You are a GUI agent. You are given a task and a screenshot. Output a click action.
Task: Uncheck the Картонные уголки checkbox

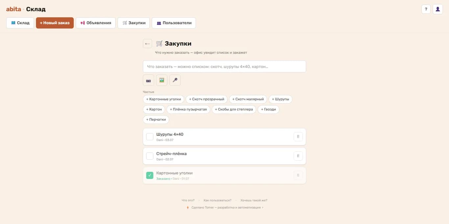[x=150, y=175]
